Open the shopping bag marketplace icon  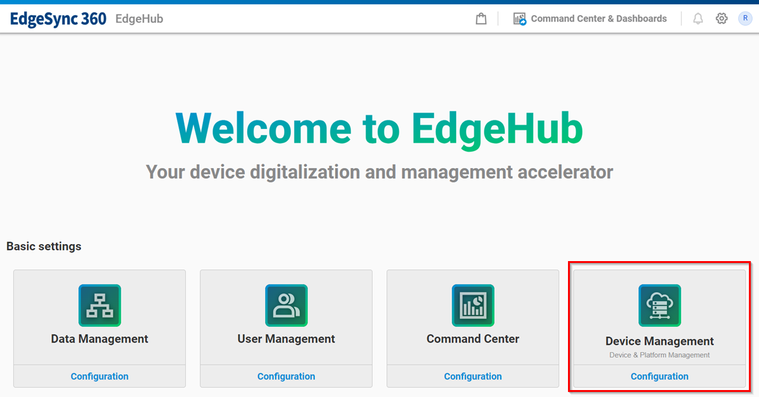click(481, 19)
